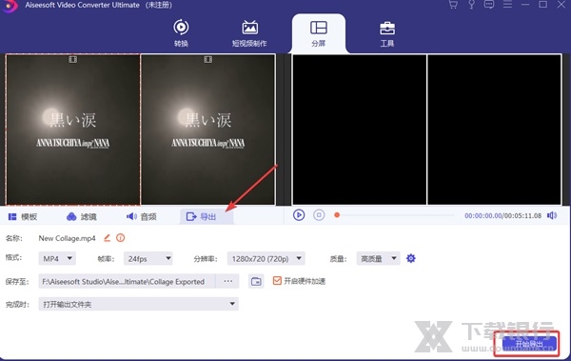Open the shopping cart icon in title bar

453,5
